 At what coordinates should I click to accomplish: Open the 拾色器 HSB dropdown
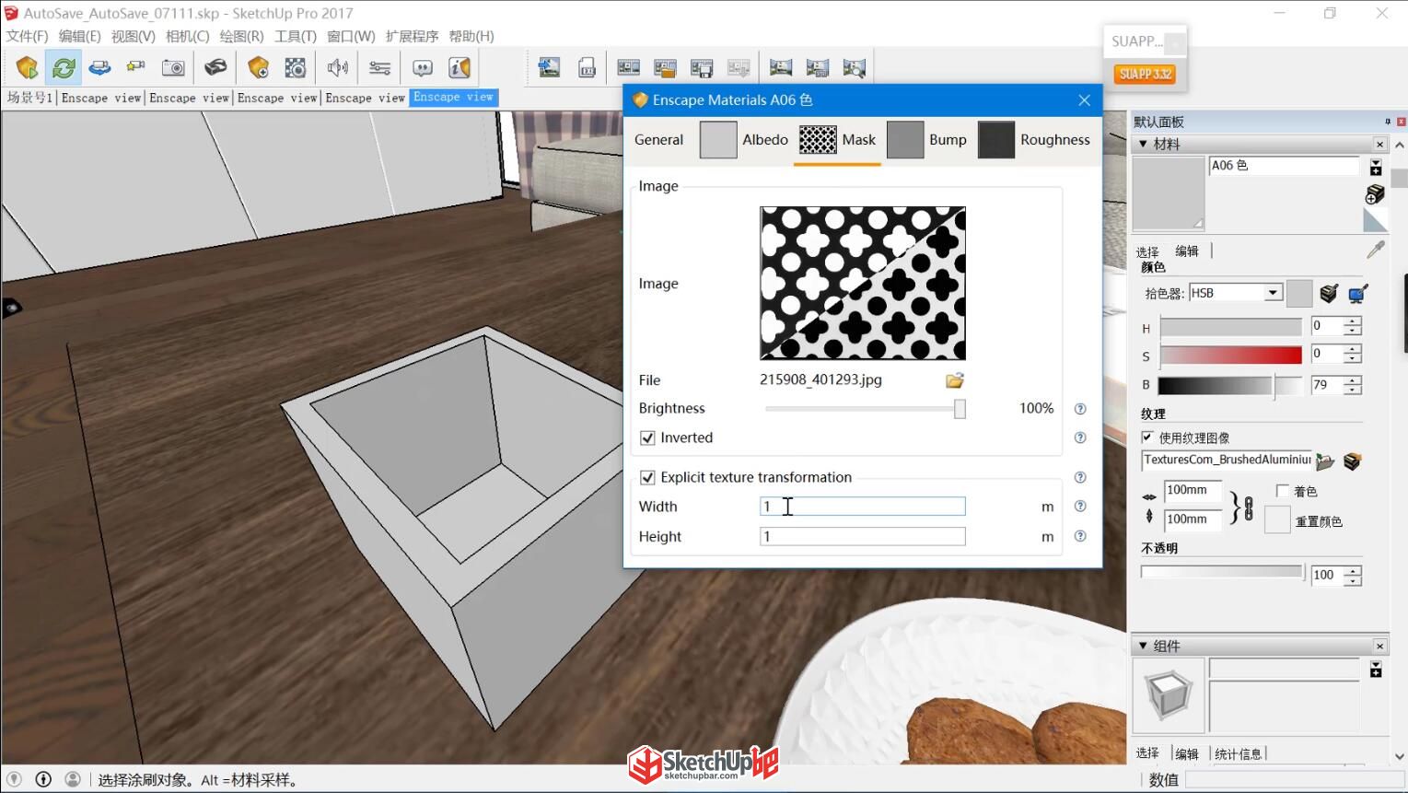pyautogui.click(x=1273, y=293)
